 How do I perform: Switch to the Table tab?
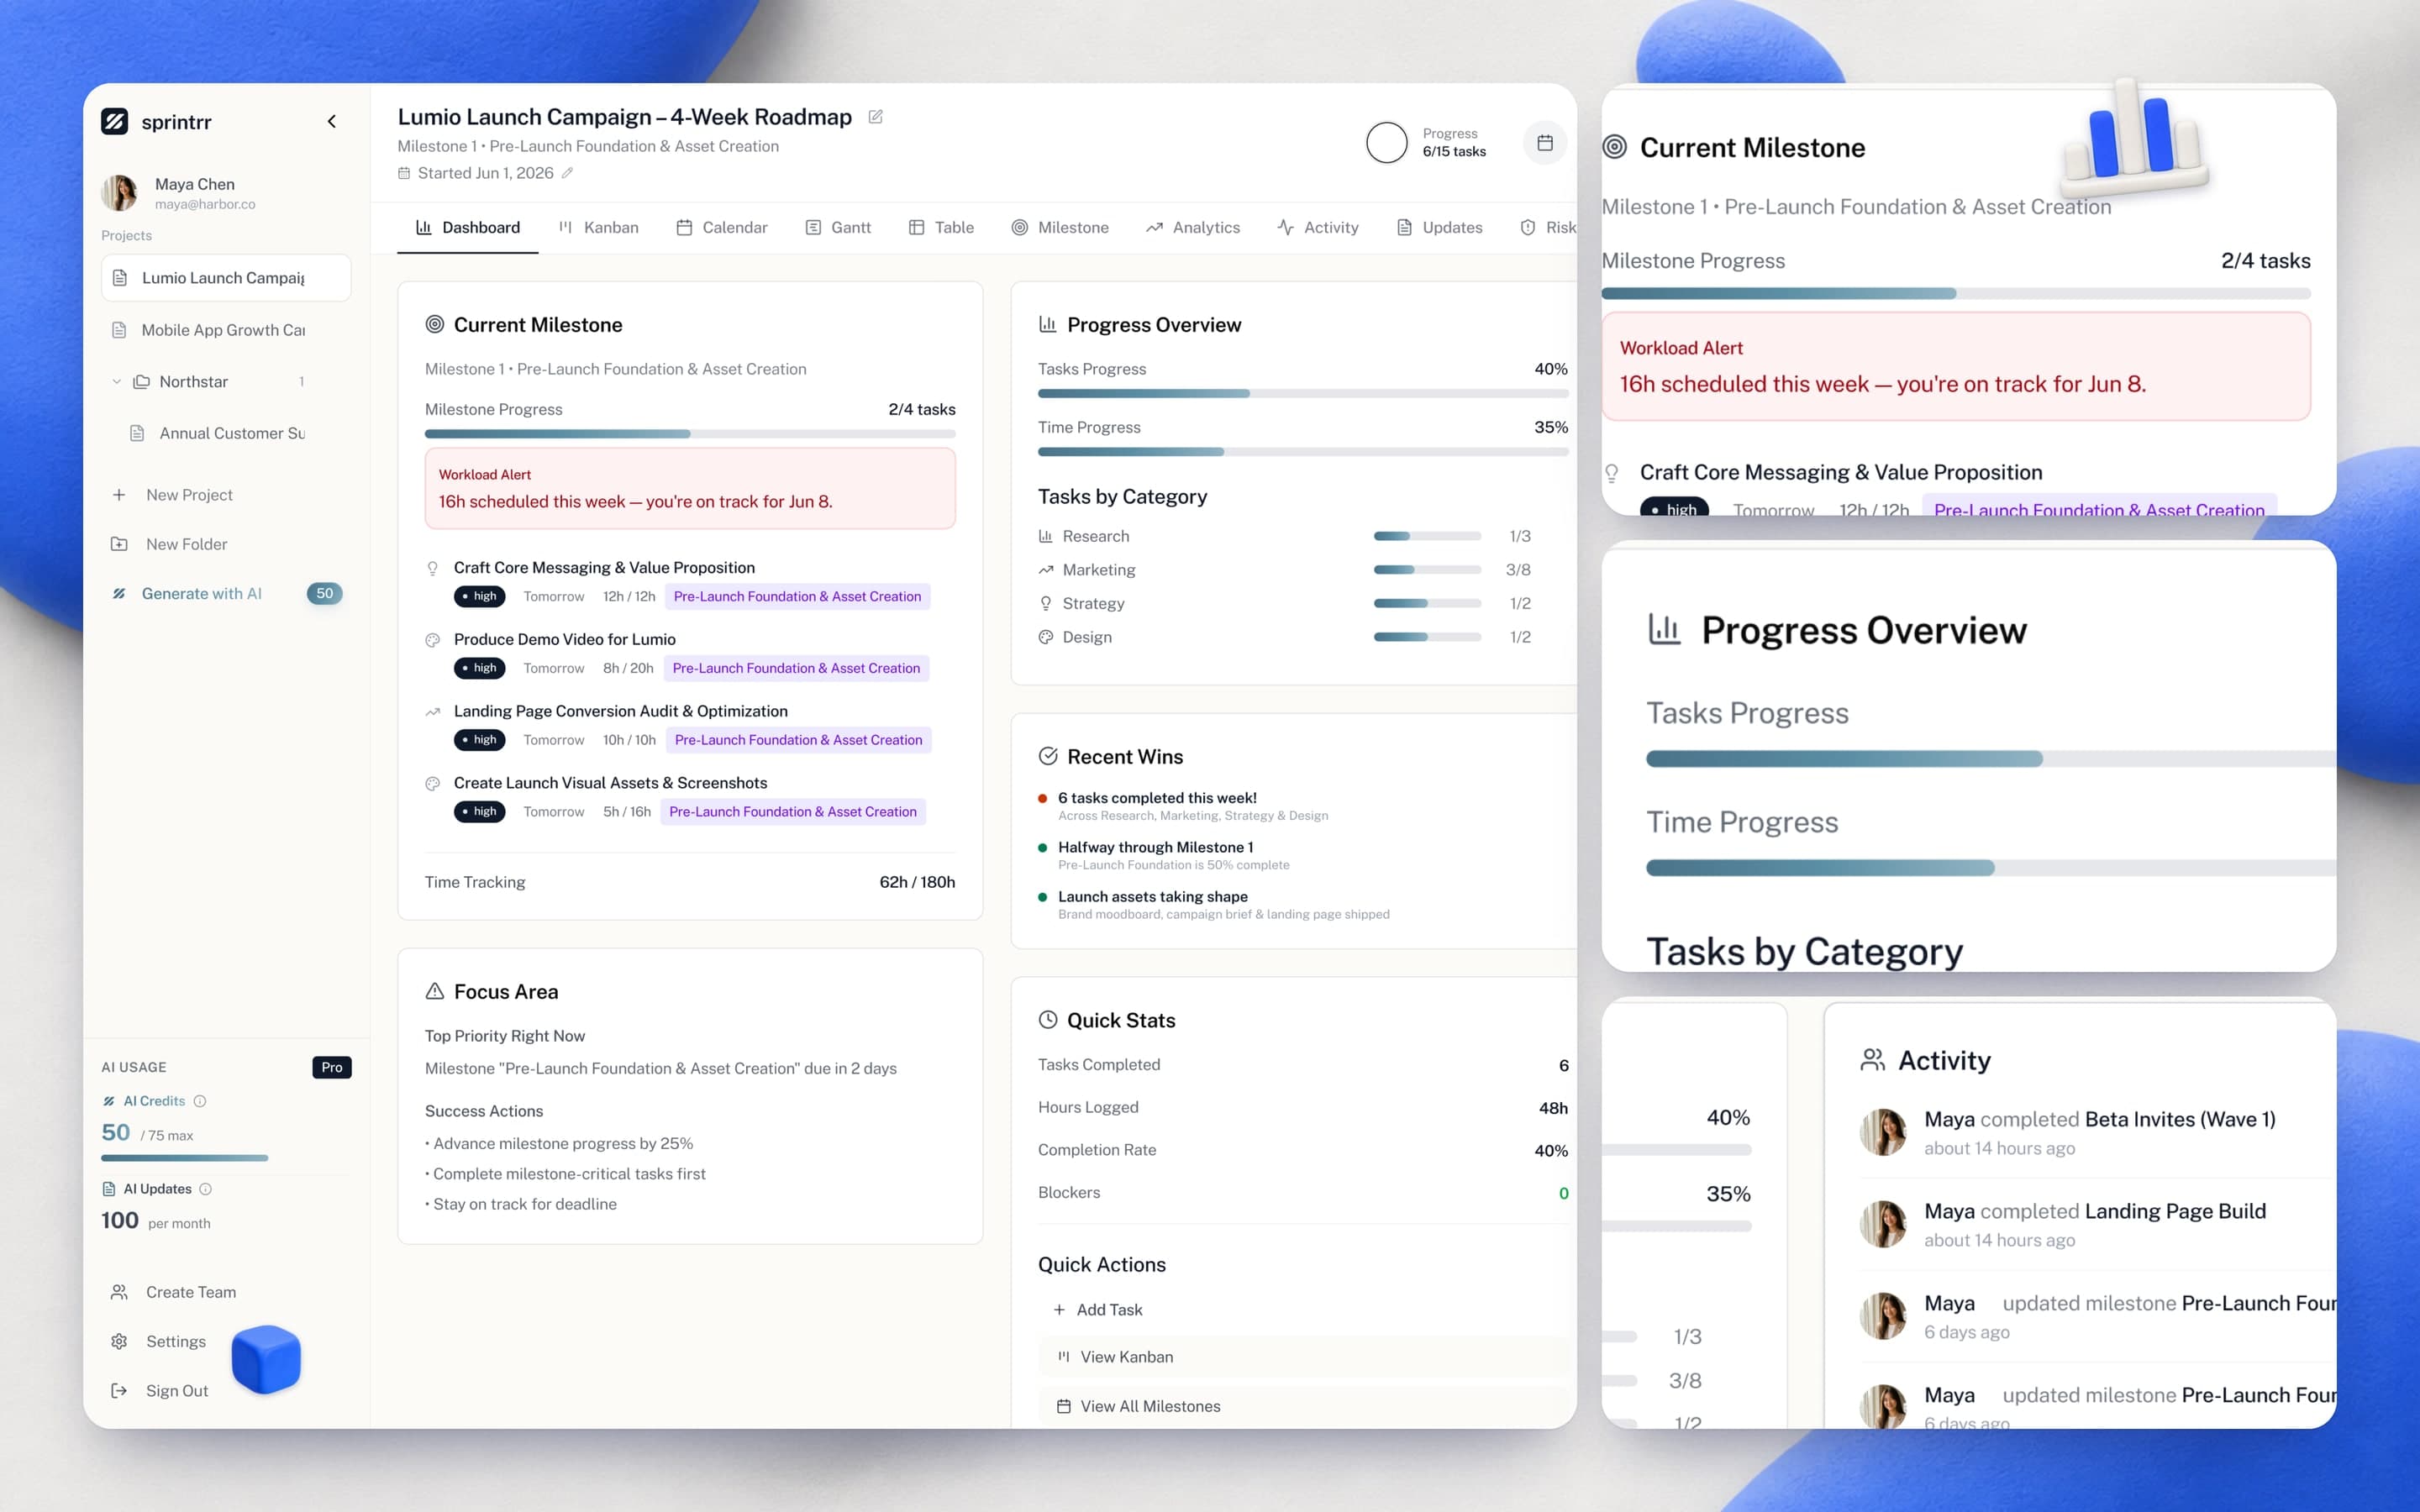(x=941, y=227)
